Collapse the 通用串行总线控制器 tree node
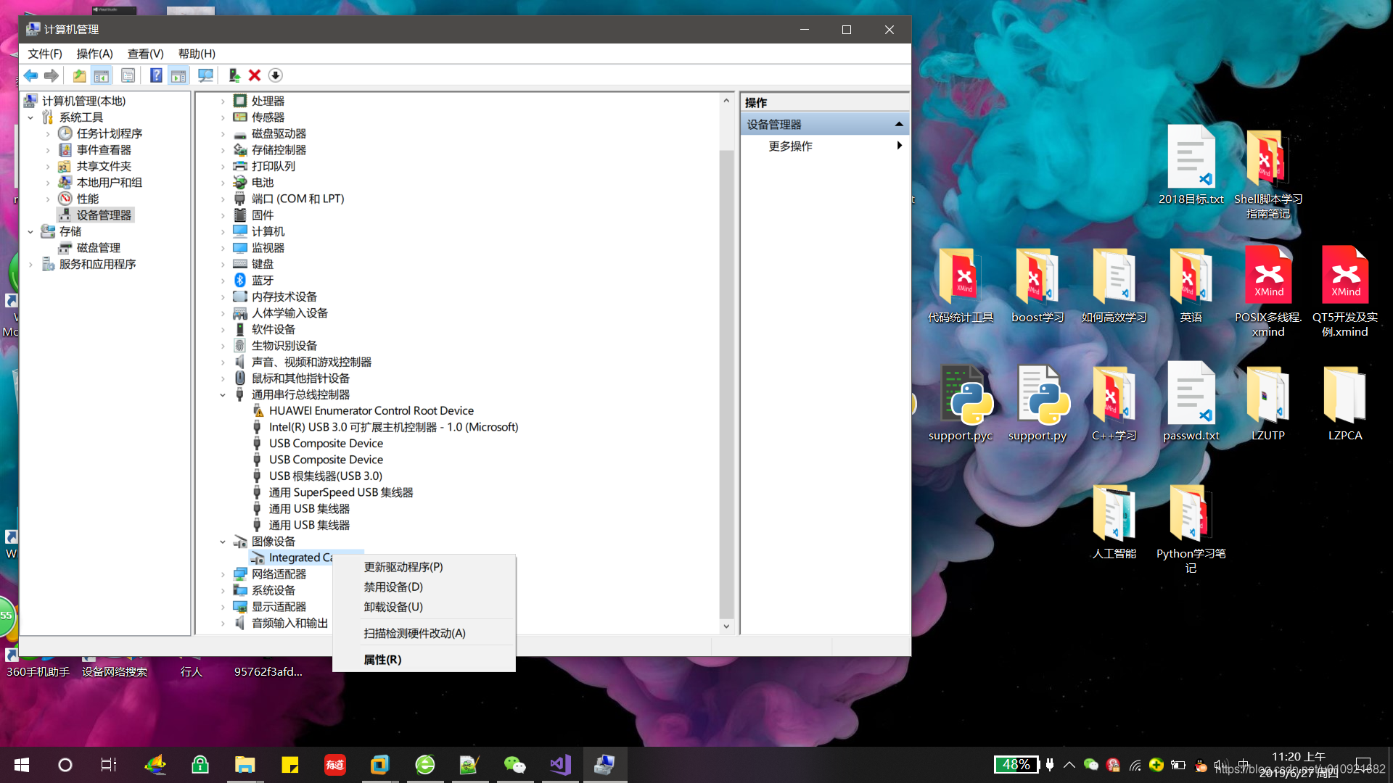 pyautogui.click(x=223, y=395)
